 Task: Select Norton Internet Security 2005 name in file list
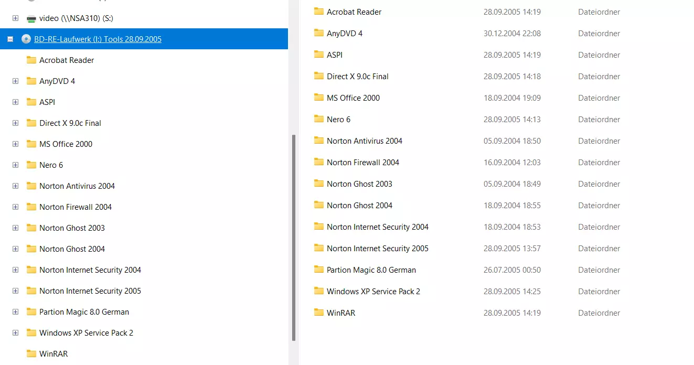pyautogui.click(x=378, y=248)
